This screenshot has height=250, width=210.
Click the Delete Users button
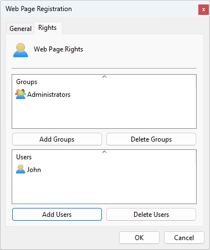tap(151, 215)
